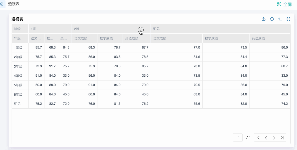Click the 年级 header cell

20,38
